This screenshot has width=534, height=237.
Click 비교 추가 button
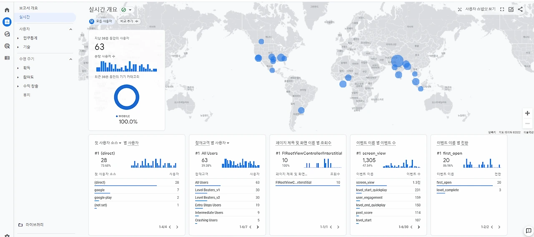click(129, 21)
